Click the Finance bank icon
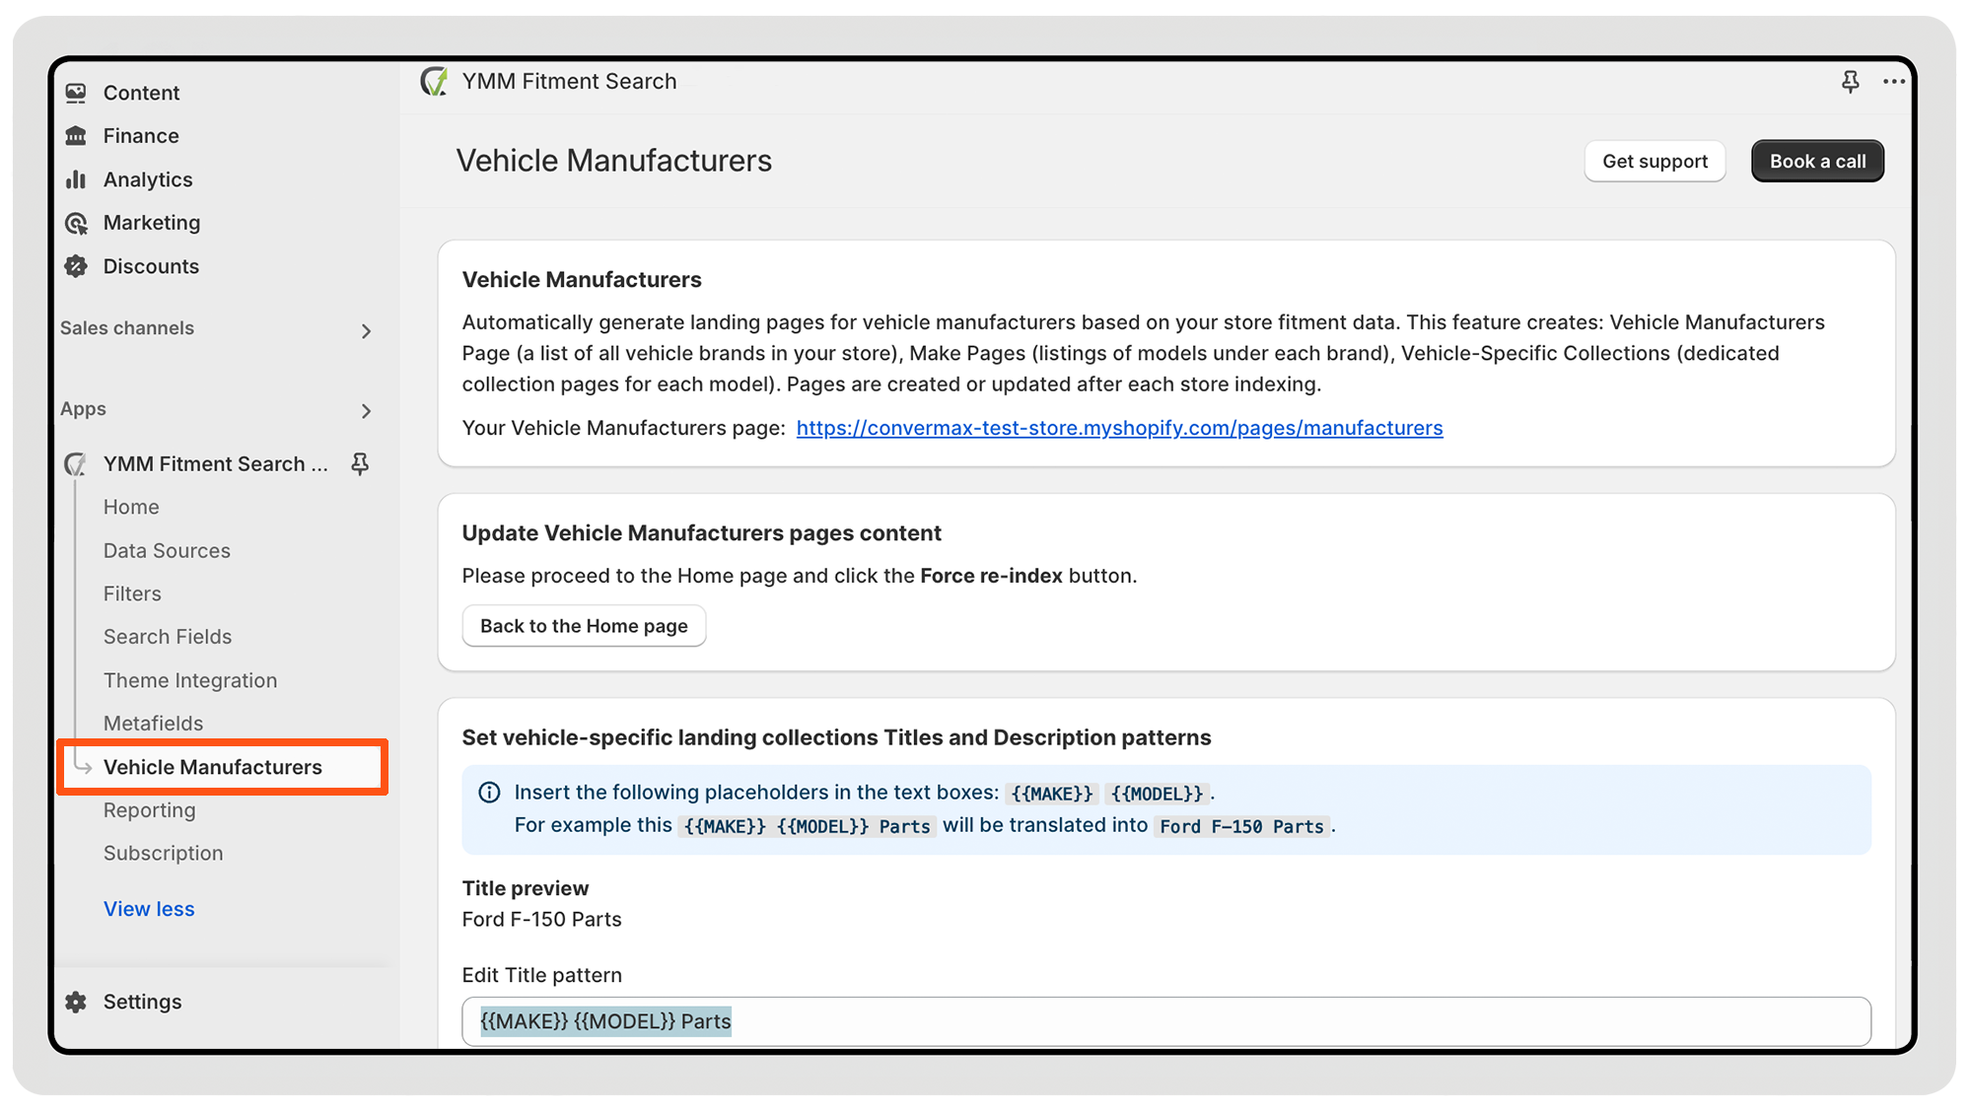The width and height of the screenshot is (1972, 1114). click(76, 136)
